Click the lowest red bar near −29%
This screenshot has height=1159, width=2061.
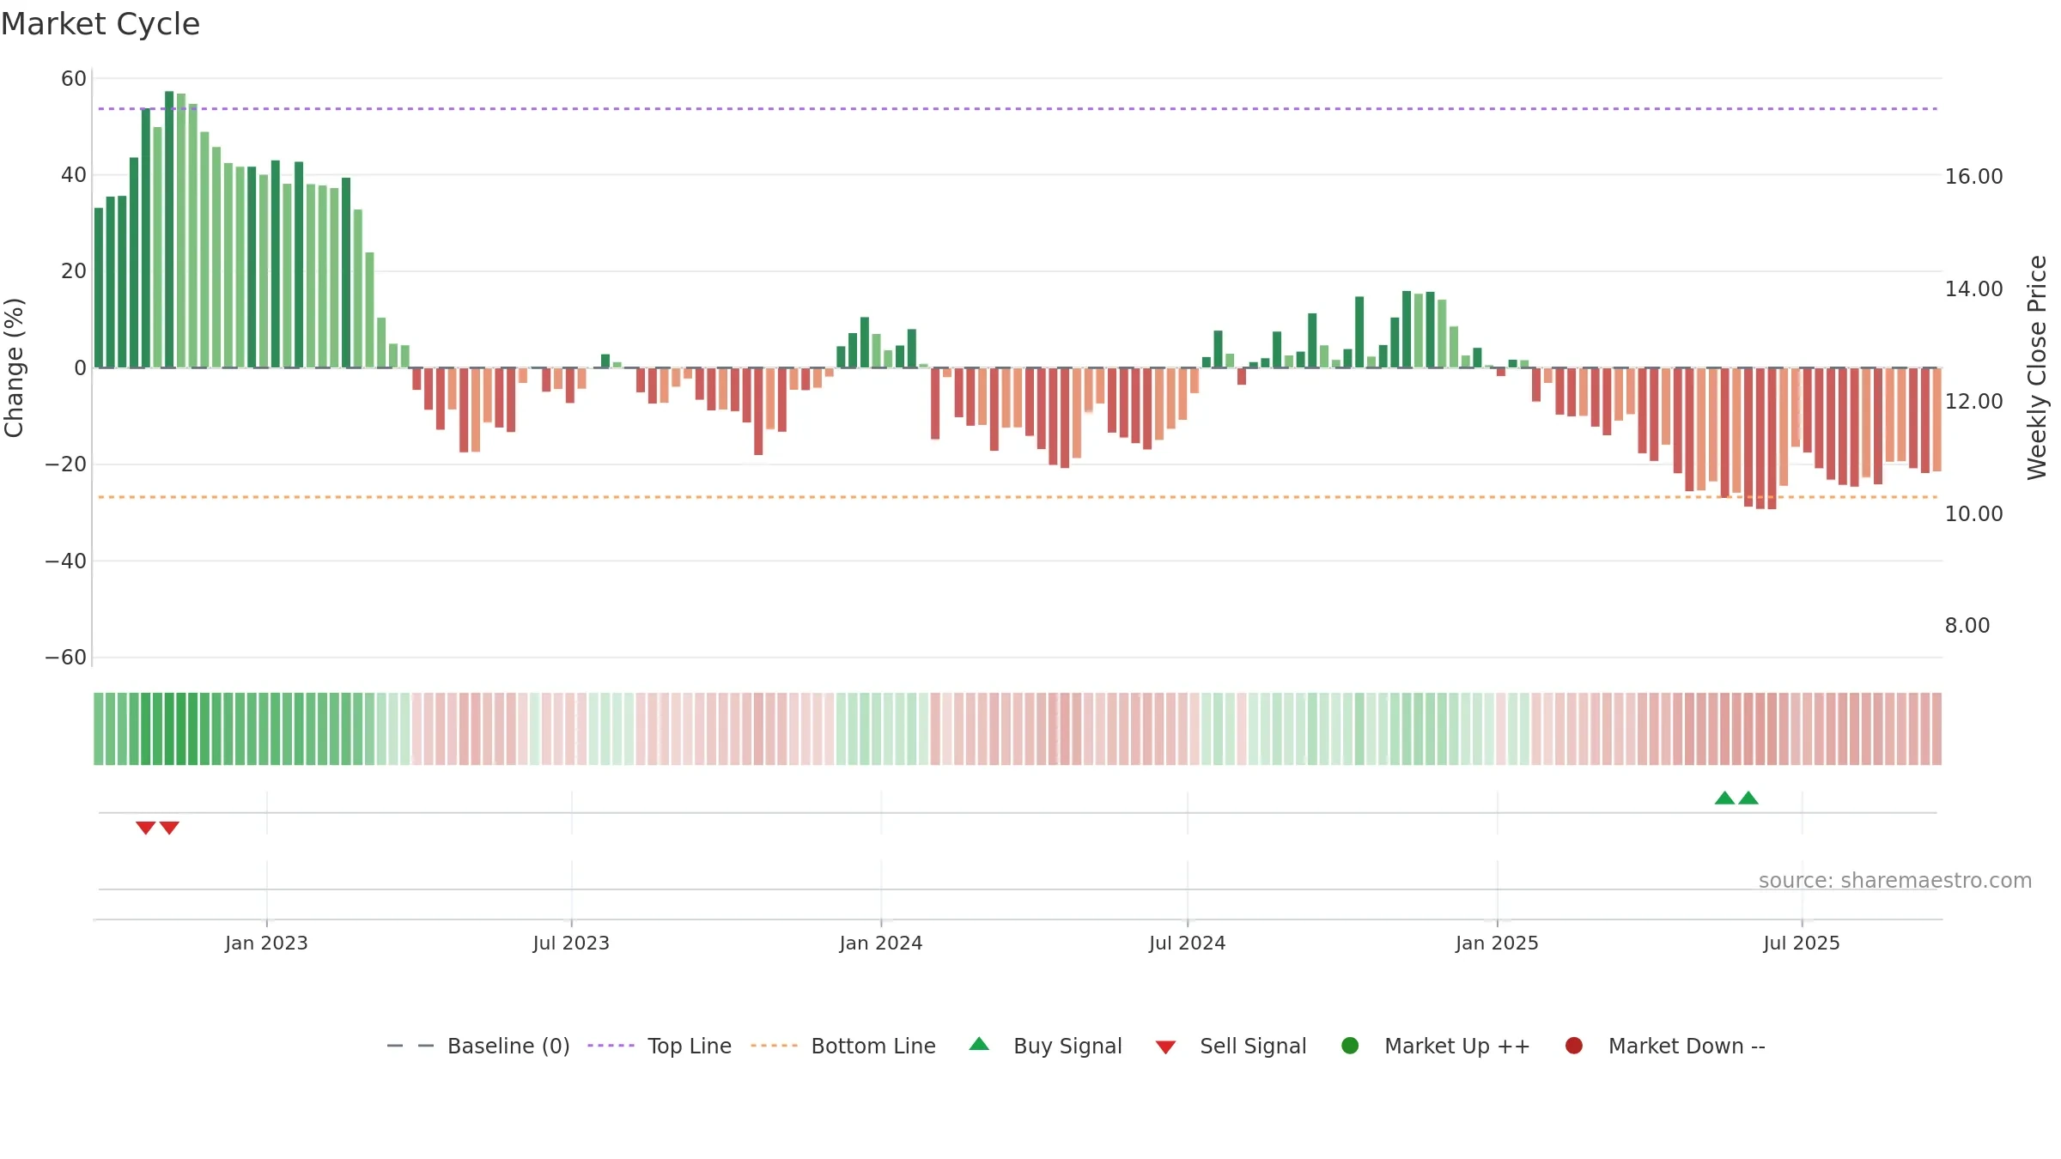pyautogui.click(x=1772, y=439)
